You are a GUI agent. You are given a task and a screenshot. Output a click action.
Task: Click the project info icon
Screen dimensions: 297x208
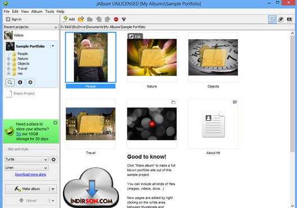click(x=20, y=82)
